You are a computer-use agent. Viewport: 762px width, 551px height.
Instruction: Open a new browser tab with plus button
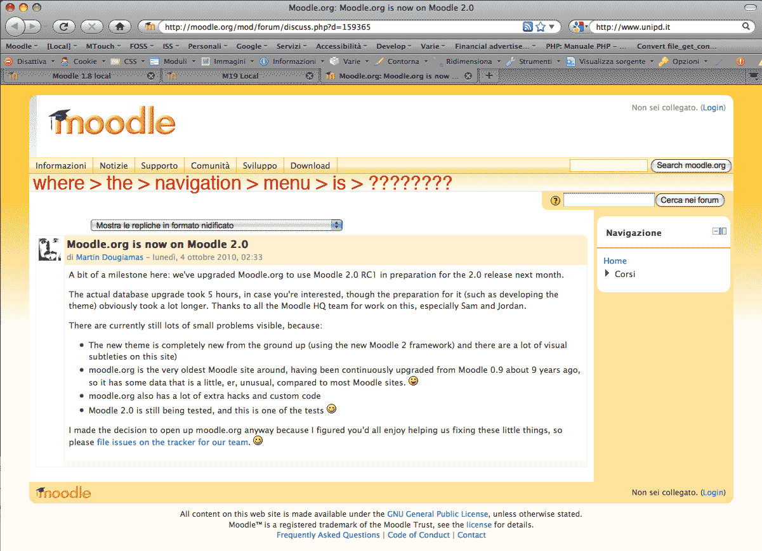[489, 76]
